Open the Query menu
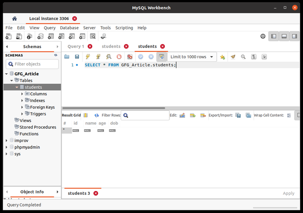Screen dimensions: 303x213 point(50,28)
